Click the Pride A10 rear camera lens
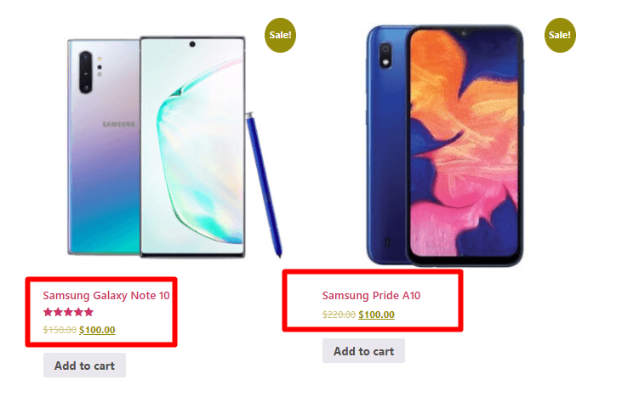 [x=385, y=56]
